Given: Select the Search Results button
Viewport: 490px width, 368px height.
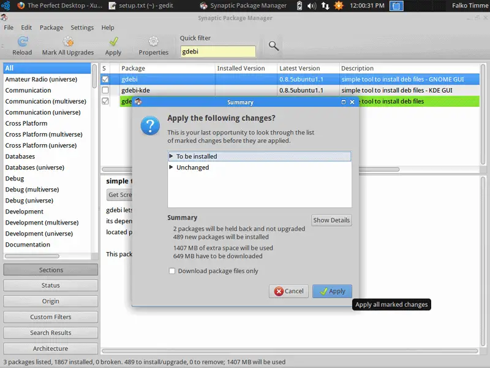Looking at the screenshot, I should pyautogui.click(x=51, y=332).
